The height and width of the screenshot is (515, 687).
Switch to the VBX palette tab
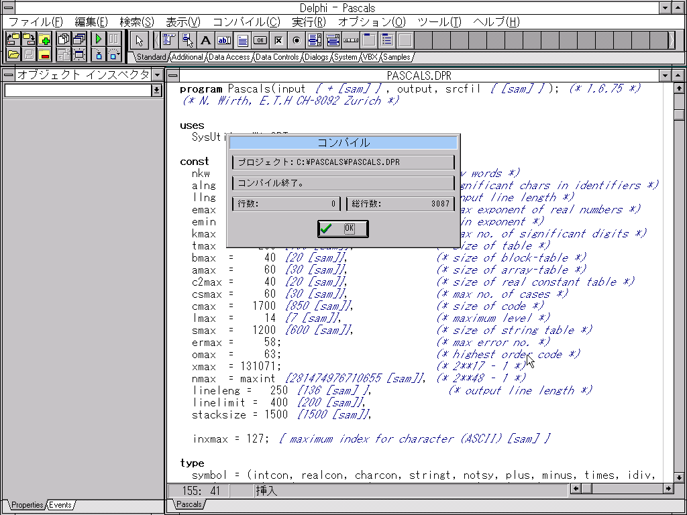(x=370, y=57)
